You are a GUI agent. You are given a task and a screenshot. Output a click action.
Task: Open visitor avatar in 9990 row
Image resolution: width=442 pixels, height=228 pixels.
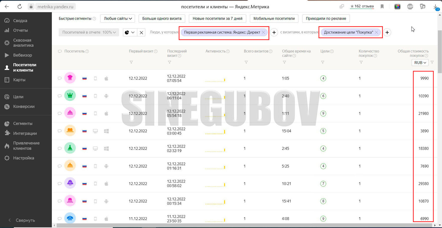70,78
